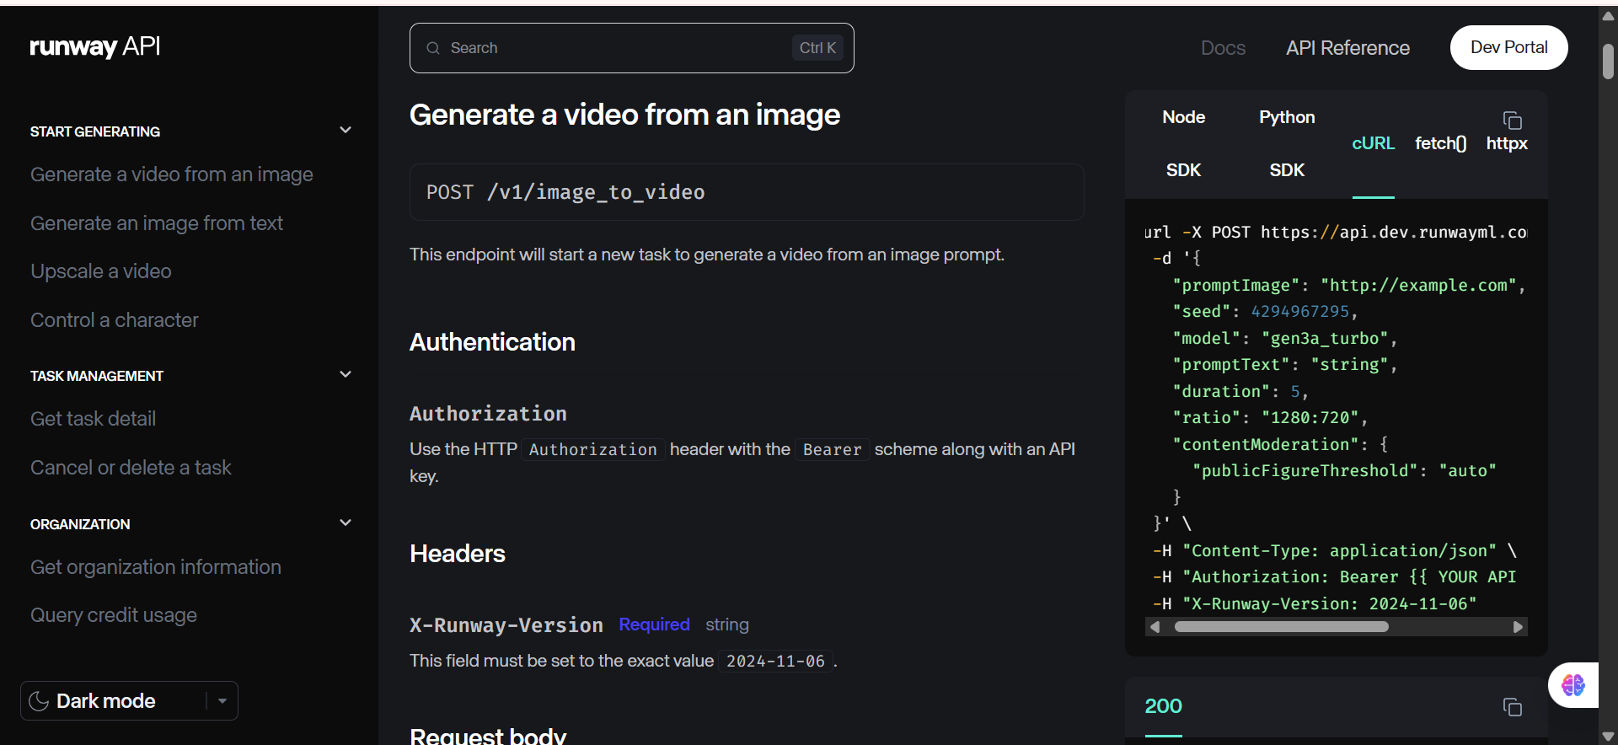Collapse the Start Generating section

click(345, 130)
